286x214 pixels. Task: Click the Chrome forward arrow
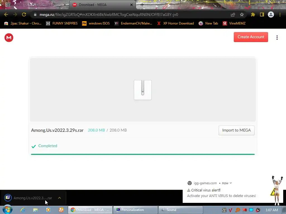coord(15,14)
